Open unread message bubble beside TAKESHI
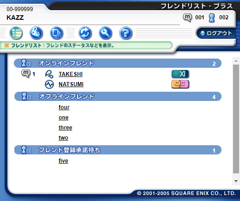Image resolution: width=240 pixels, height=201 pixels. 26,74
